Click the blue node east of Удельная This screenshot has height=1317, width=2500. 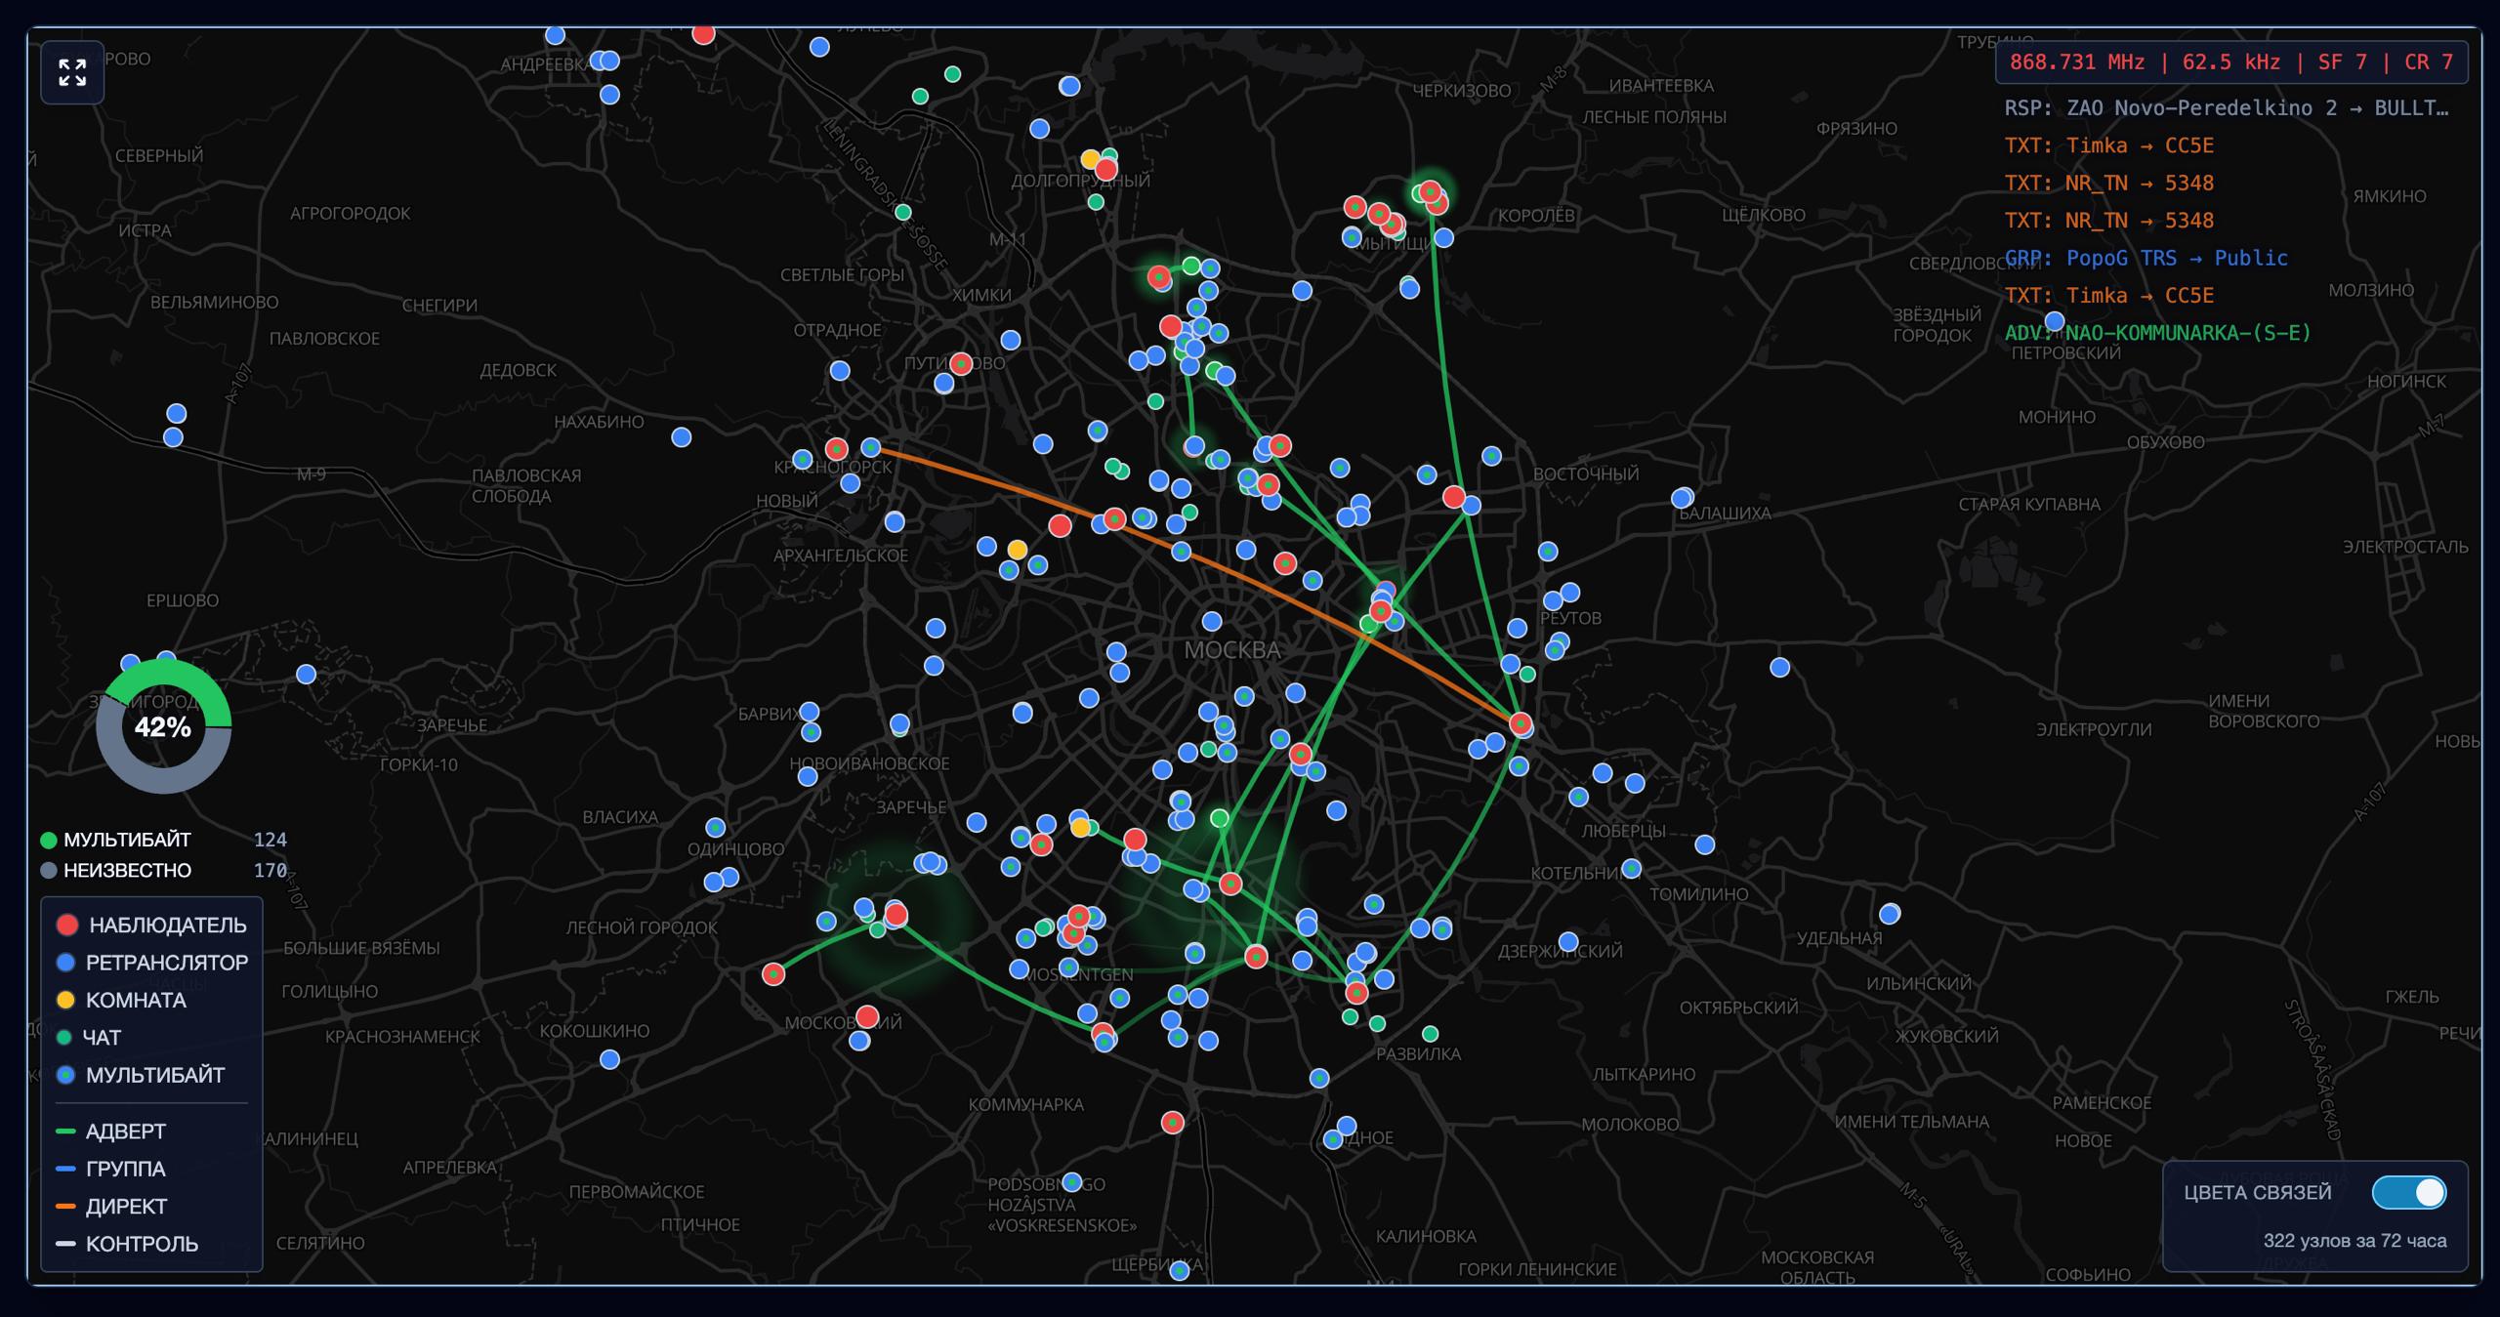pos(1890,914)
